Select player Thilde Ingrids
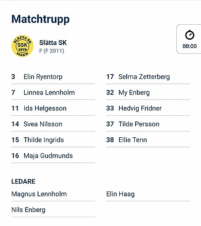201x226 pixels. click(x=53, y=140)
